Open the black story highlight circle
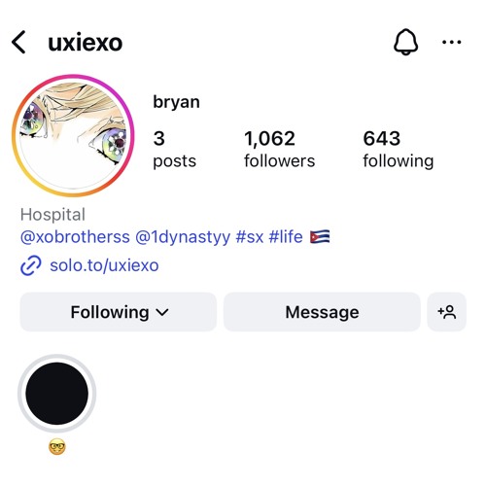 point(57,394)
